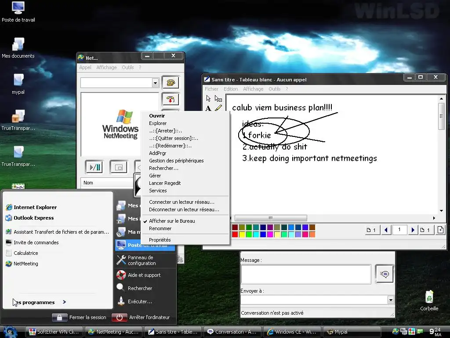Open Poste de travail desktop icon
Screen dimensions: 450x338
[18, 12]
